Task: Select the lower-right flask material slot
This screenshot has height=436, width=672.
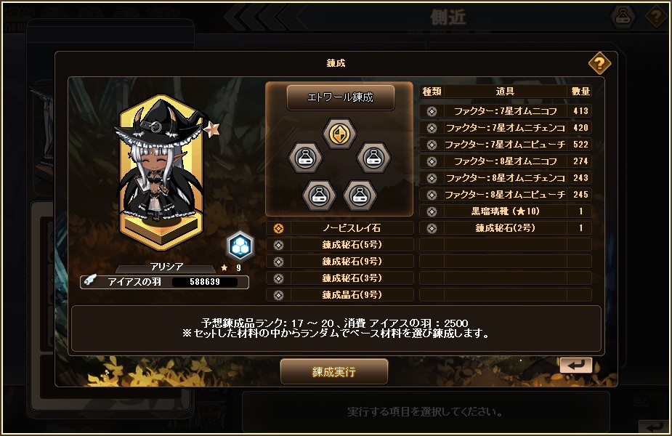Action: [x=360, y=195]
